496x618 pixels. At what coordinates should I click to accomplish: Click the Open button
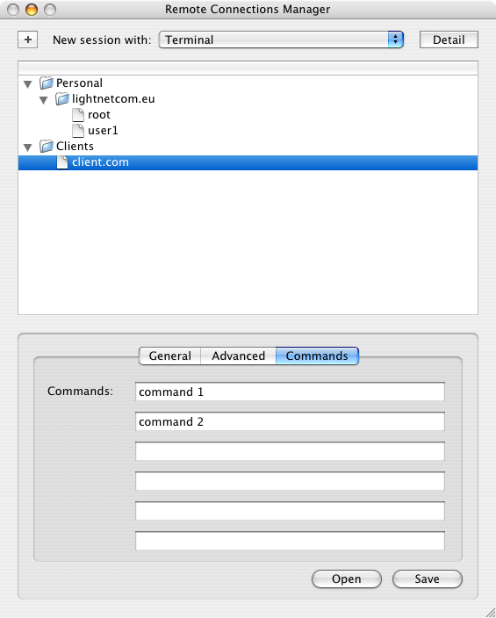[x=347, y=578]
